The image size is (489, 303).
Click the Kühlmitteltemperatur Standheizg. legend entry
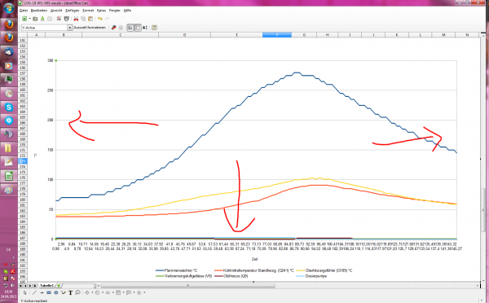pos(254,270)
